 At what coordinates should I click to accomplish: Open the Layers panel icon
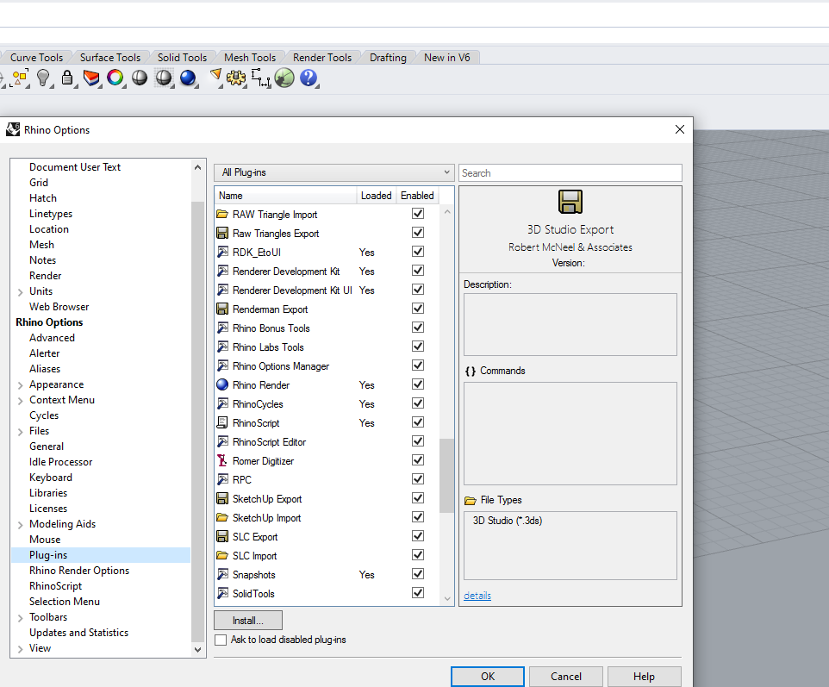click(x=91, y=78)
